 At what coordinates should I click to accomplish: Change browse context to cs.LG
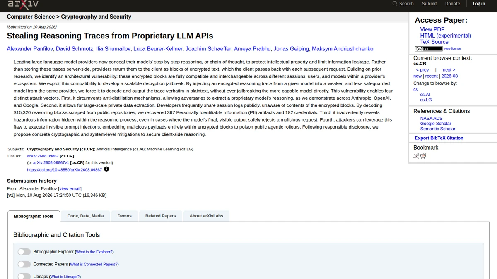[x=426, y=100]
